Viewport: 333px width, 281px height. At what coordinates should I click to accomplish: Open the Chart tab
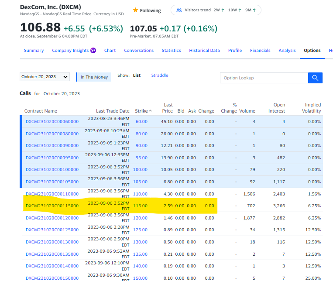(x=110, y=50)
